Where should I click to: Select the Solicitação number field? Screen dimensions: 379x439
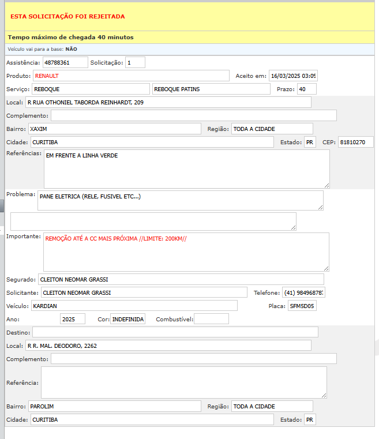tap(135, 62)
